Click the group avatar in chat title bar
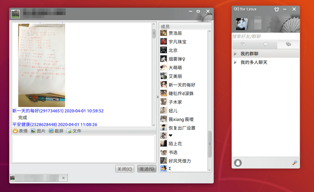 click(x=15, y=14)
